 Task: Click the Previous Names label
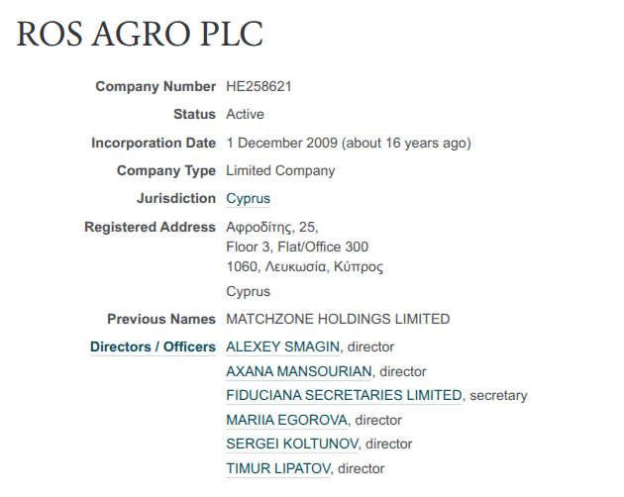[160, 320]
